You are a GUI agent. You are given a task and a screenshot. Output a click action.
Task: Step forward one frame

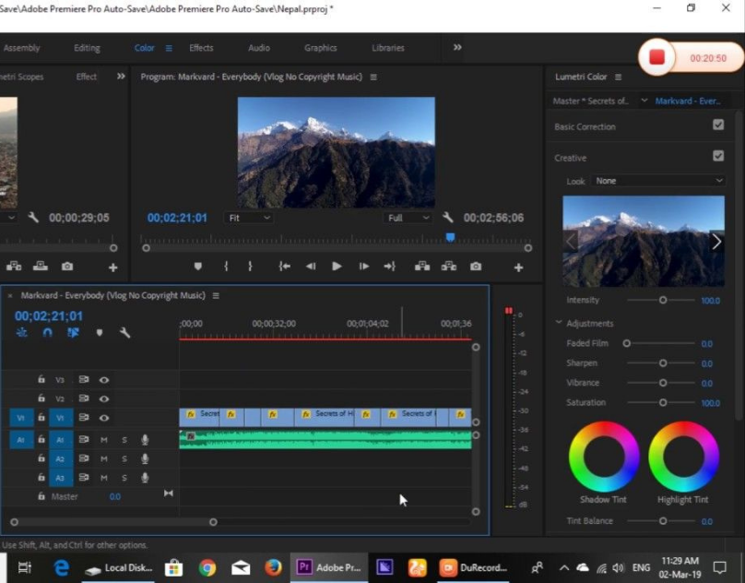coord(363,267)
